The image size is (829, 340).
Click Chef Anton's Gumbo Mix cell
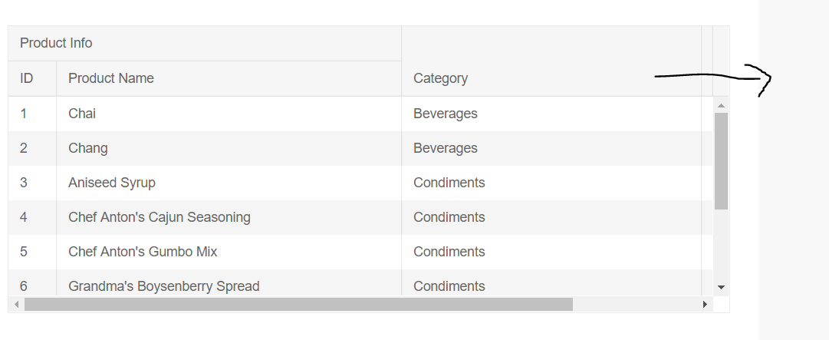[229, 252]
